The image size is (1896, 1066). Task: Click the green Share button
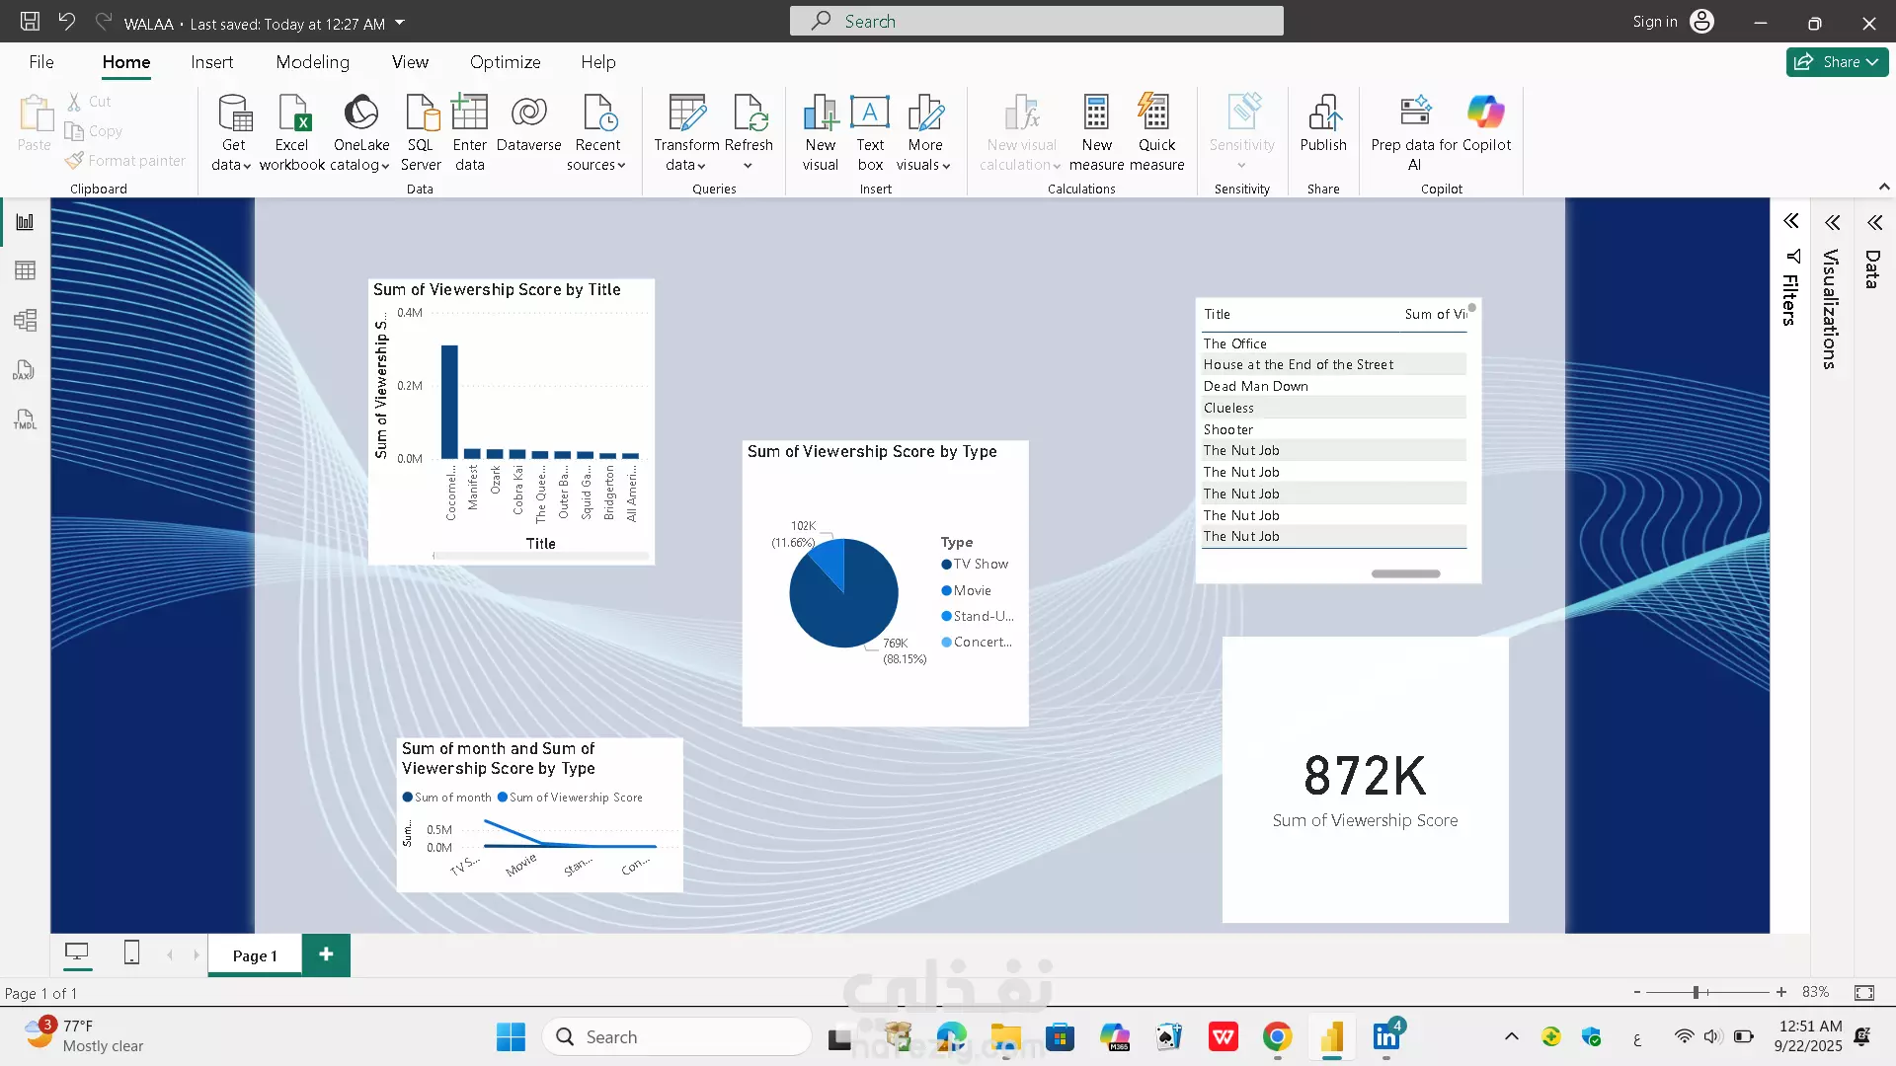tap(1836, 62)
